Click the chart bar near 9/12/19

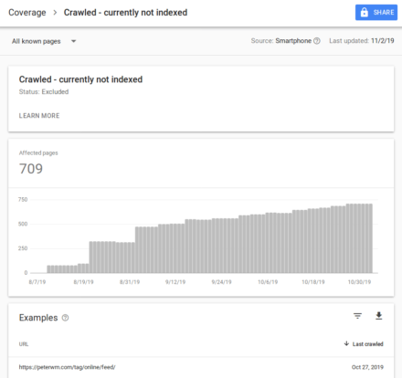pyautogui.click(x=175, y=248)
